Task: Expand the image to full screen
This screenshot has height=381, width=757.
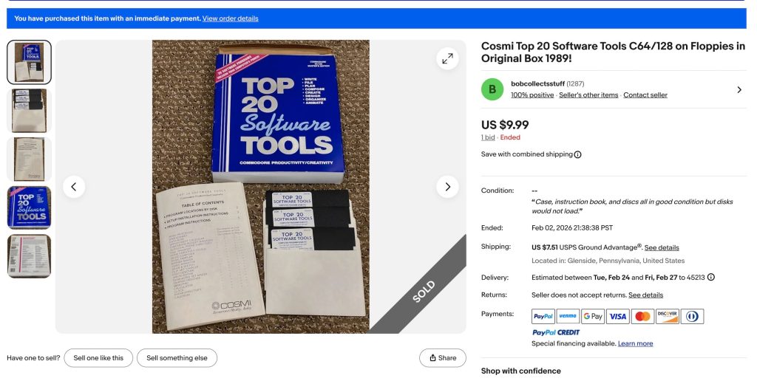Action: coord(447,58)
